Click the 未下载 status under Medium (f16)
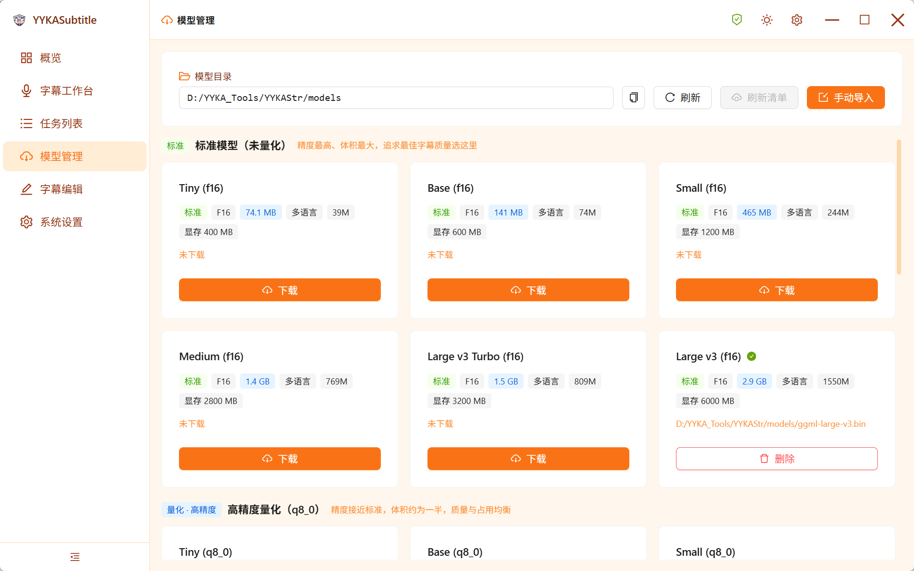This screenshot has width=914, height=571. click(x=192, y=423)
